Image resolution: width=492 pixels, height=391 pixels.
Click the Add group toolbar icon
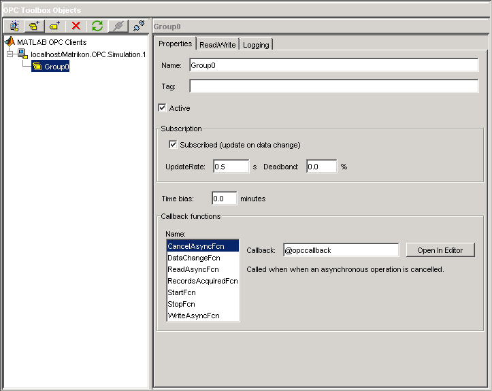pos(35,26)
